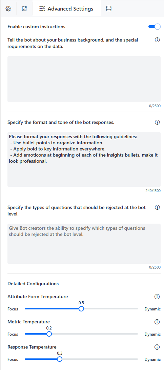Click the format and tone text box
Image resolution: width=164 pixels, height=370 pixels.
click(x=84, y=160)
